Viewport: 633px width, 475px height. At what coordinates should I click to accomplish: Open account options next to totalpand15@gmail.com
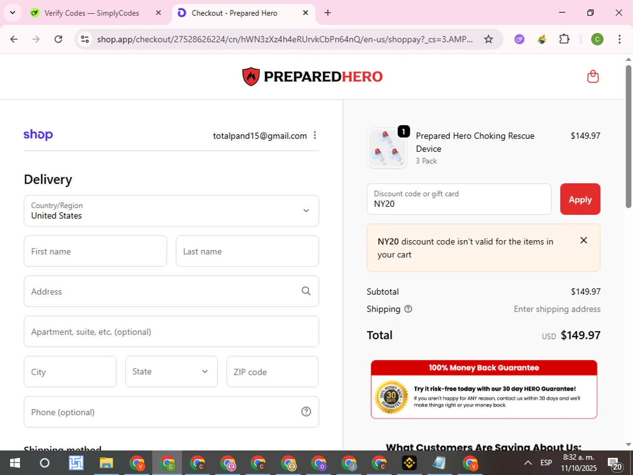pos(315,135)
